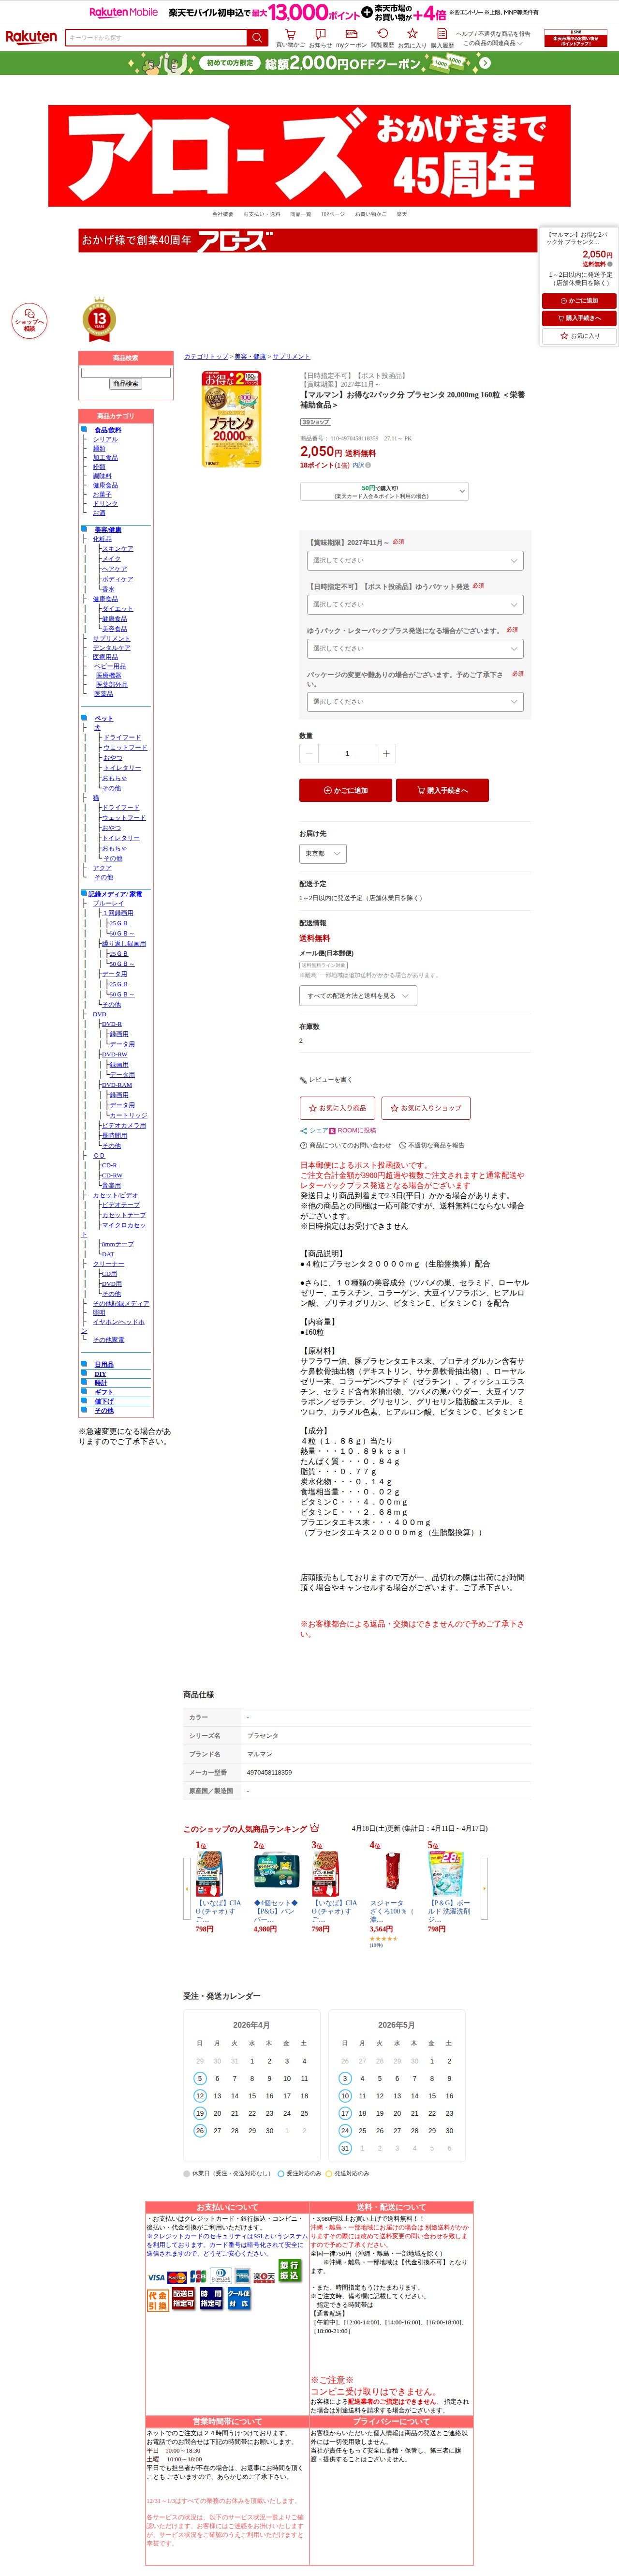
Task: Expand この商品の関連商品 in the header
Action: tap(493, 43)
